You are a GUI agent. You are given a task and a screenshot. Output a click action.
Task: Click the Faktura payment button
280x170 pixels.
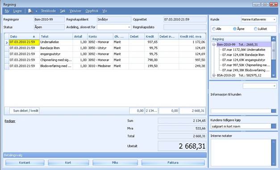[x=173, y=162]
